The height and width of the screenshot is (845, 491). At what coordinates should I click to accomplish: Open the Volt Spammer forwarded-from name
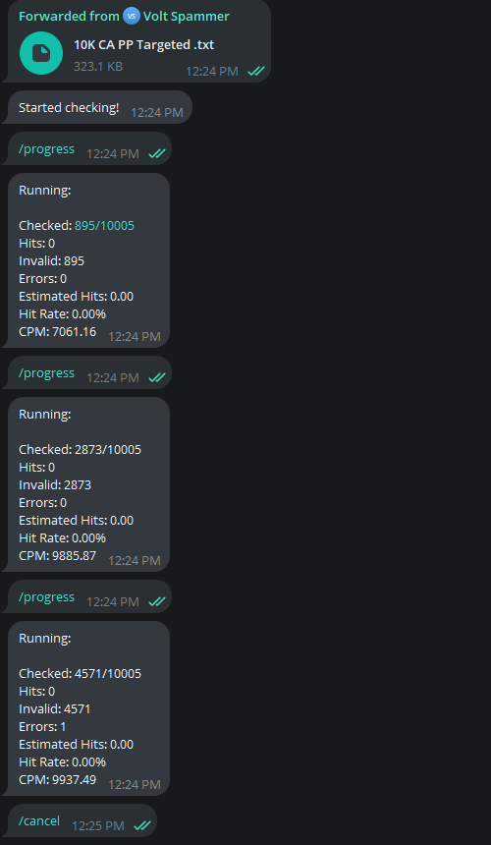pyautogui.click(x=187, y=17)
